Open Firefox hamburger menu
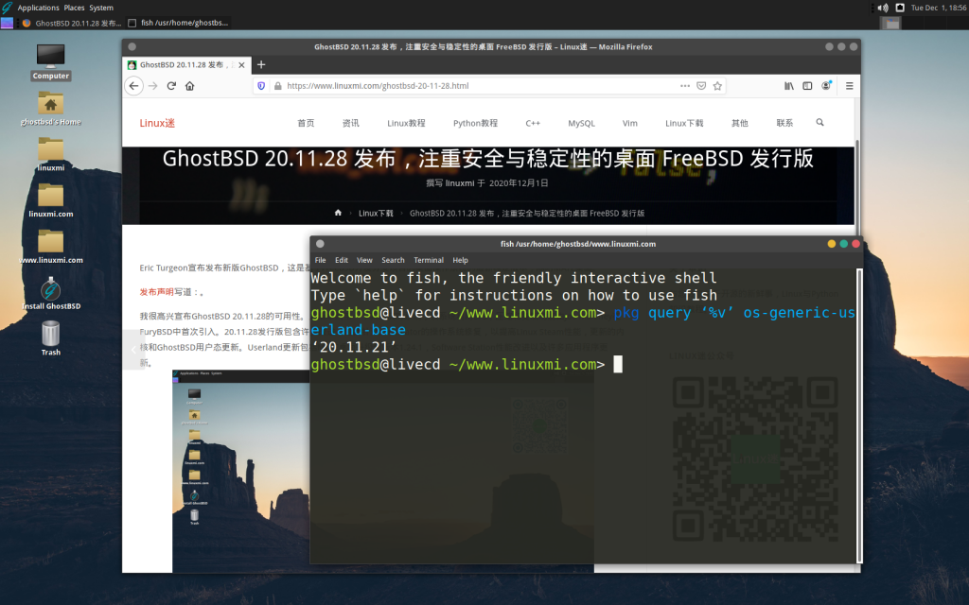The image size is (969, 605). pyautogui.click(x=849, y=86)
